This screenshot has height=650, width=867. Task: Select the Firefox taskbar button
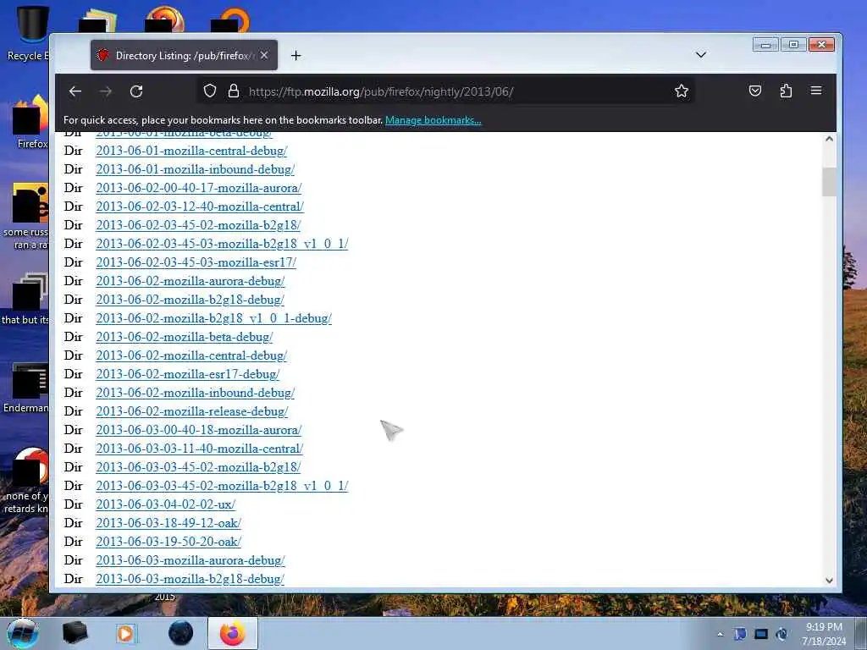point(233,633)
